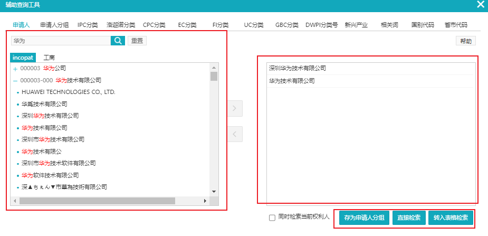488x236 pixels.
Task: Click the list scrollbar down arrow
Action: pyautogui.click(x=214, y=192)
